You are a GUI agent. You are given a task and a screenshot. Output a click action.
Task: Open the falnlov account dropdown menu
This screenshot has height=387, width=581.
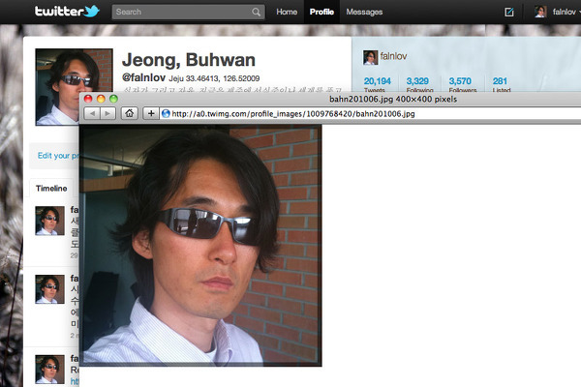[x=566, y=12]
